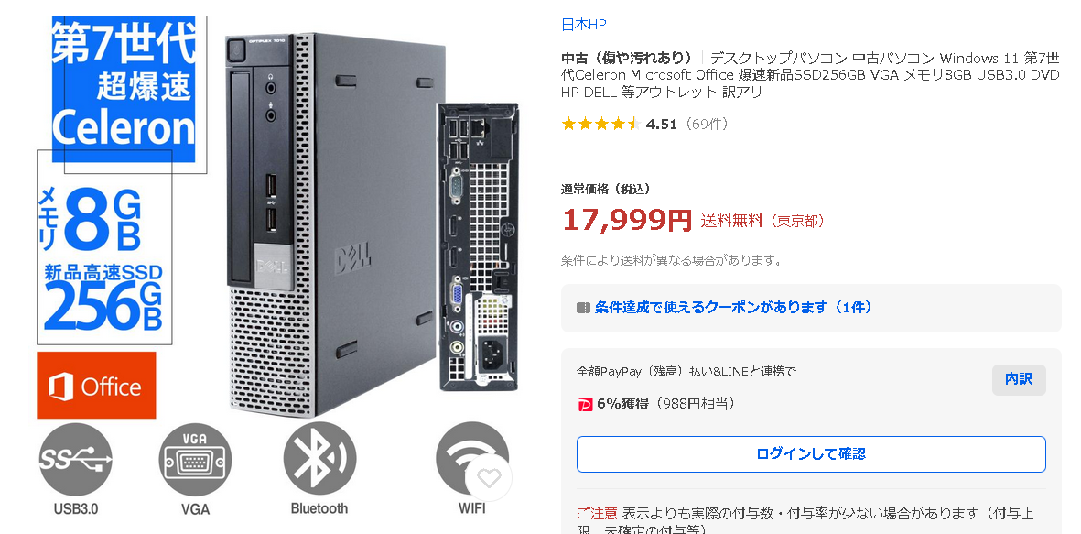Viewport: 1081px width, 534px height.
Task: Click the ログインして確認 button
Action: (x=811, y=454)
